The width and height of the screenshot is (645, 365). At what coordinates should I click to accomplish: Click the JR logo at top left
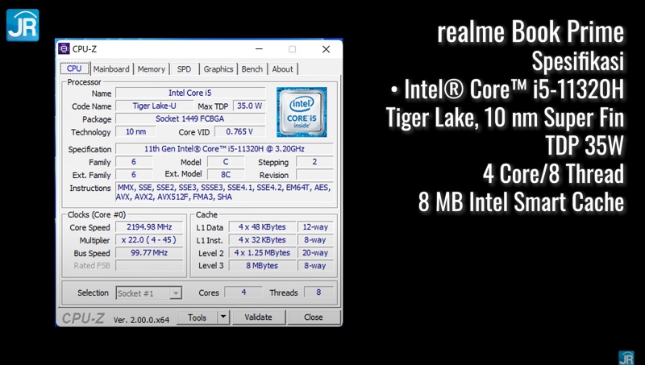pyautogui.click(x=23, y=25)
